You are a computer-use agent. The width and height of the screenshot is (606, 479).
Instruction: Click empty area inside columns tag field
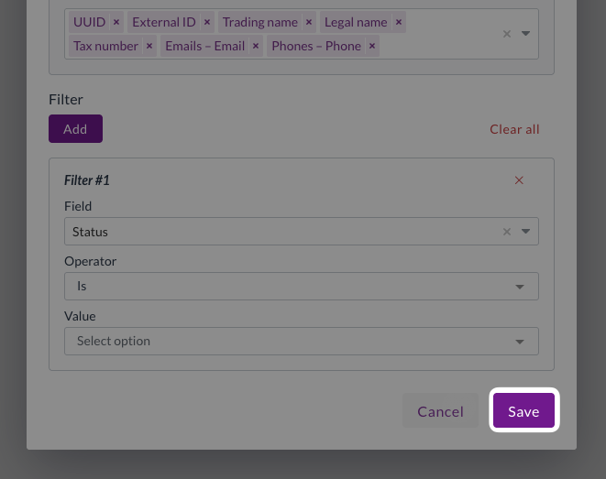click(440, 46)
